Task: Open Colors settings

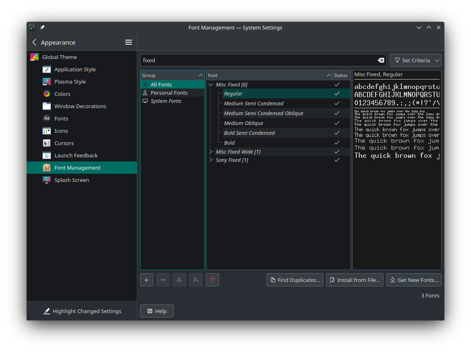Action: (x=82, y=94)
